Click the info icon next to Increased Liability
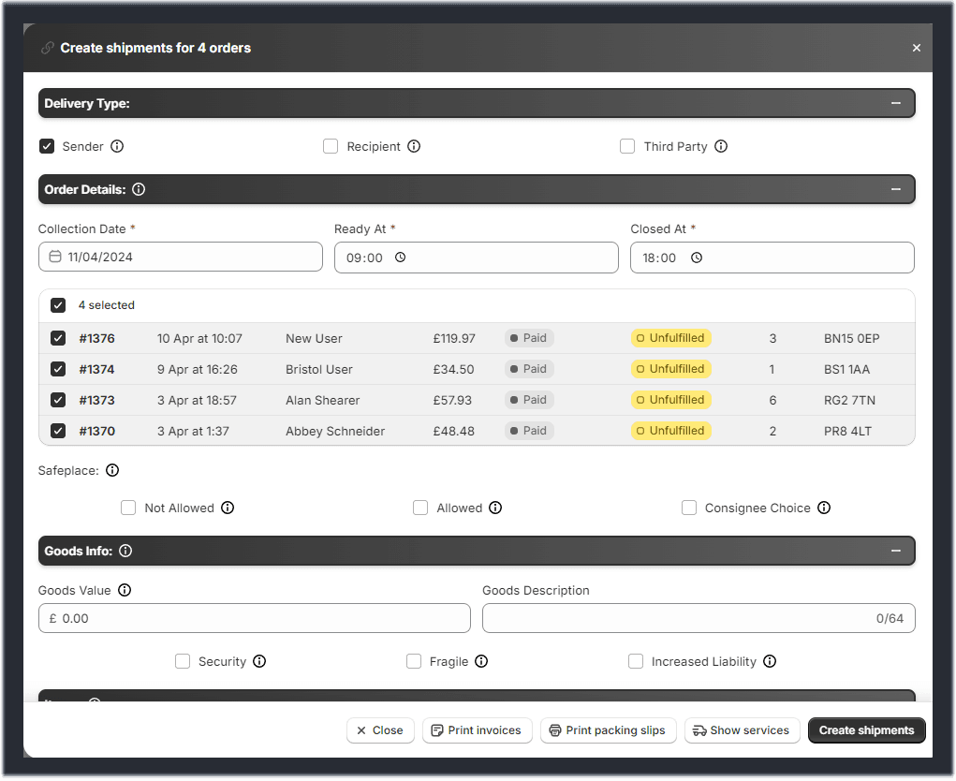 pos(770,661)
